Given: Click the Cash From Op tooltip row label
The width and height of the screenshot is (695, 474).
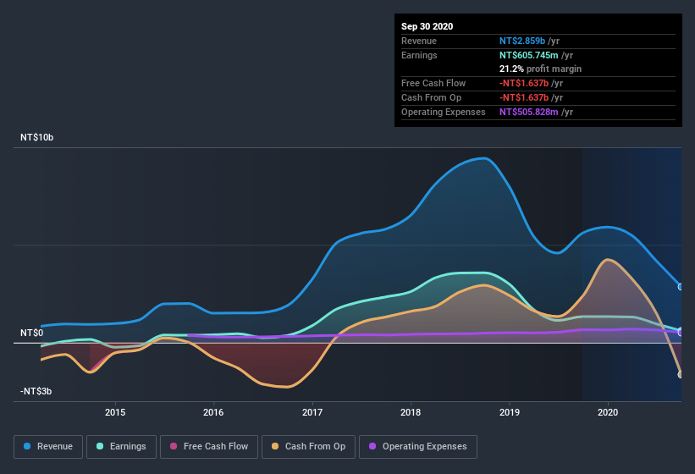Looking at the screenshot, I should pos(431,97).
